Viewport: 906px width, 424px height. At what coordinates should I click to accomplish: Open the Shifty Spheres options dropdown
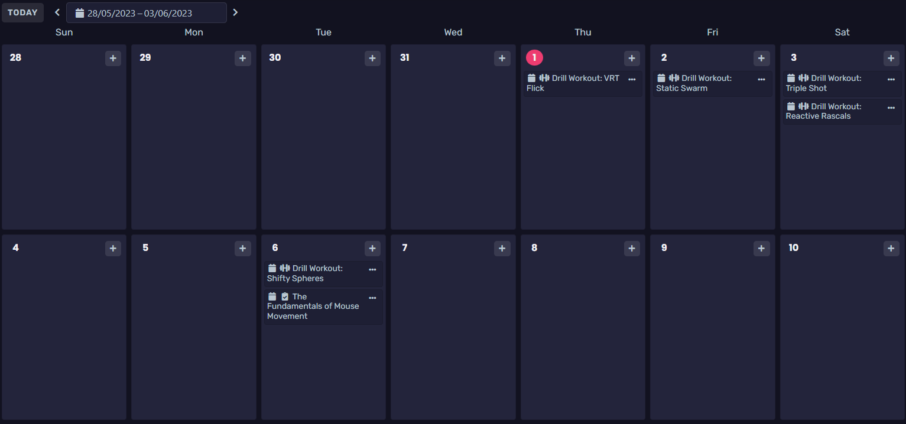click(372, 269)
